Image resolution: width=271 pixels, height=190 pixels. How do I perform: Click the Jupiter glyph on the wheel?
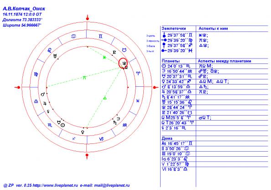click(x=45, y=104)
